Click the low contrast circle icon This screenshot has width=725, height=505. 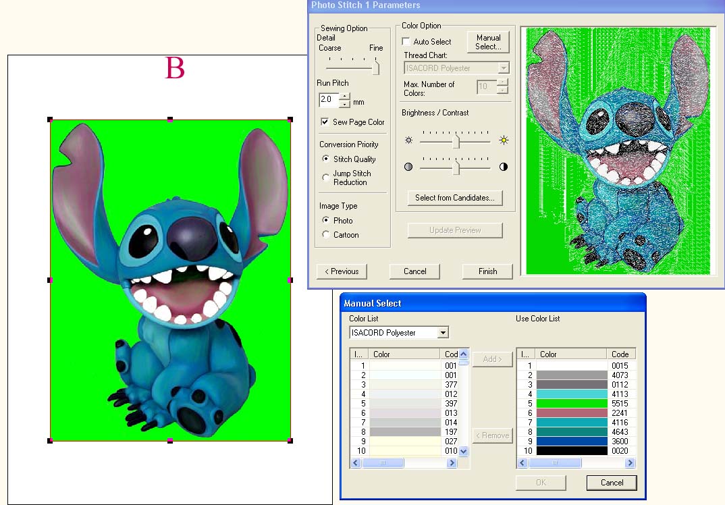[x=408, y=167]
